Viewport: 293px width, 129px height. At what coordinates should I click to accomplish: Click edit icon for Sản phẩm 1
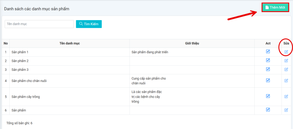tap(286, 52)
